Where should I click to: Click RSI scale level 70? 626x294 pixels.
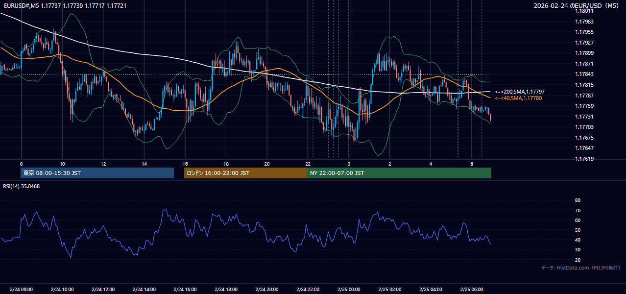click(578, 210)
